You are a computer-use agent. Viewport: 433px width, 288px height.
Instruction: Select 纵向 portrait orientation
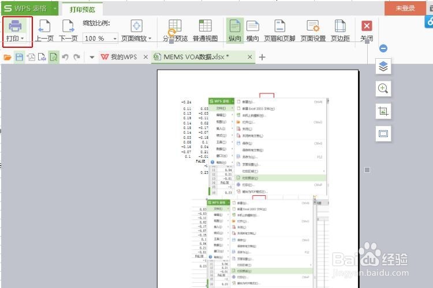tap(235, 31)
